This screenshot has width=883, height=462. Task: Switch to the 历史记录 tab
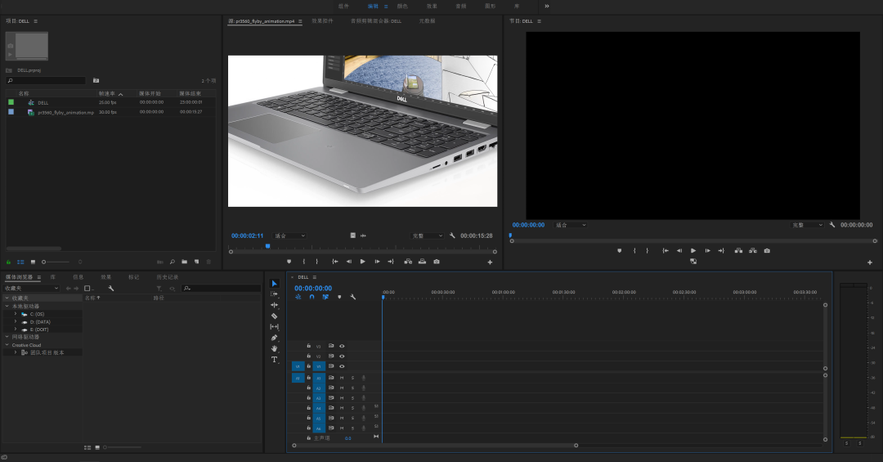click(x=167, y=277)
